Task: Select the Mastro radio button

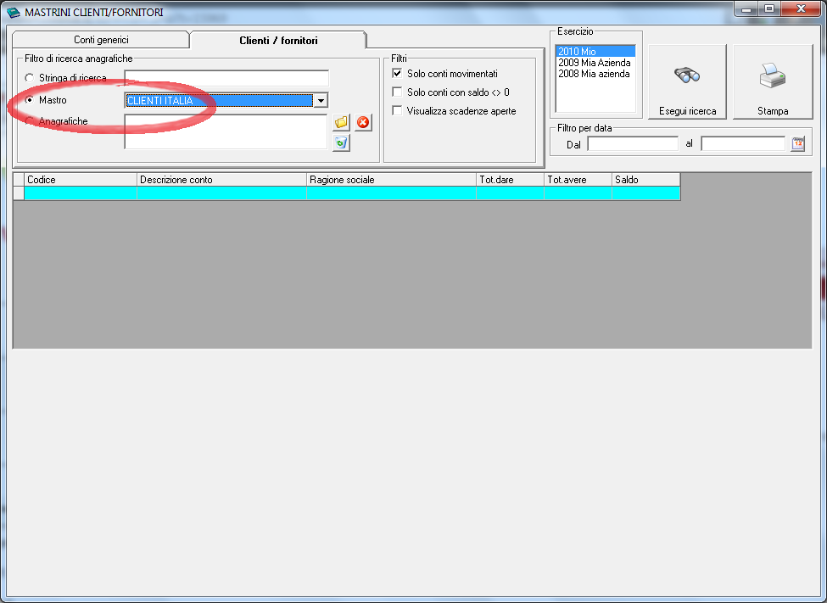Action: tap(30, 100)
